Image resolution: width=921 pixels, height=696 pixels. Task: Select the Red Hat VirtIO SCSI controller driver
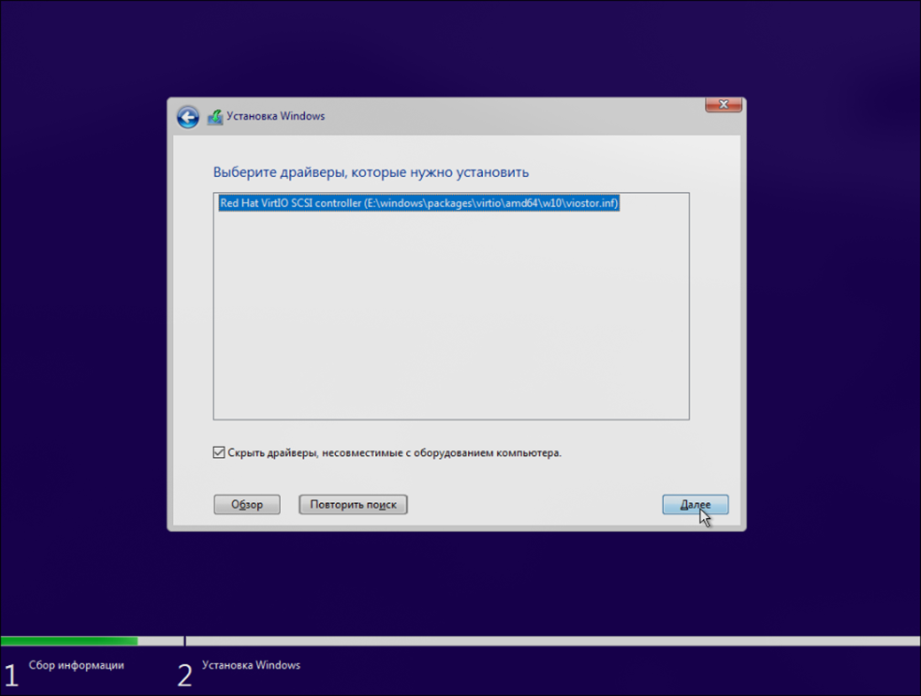(418, 203)
